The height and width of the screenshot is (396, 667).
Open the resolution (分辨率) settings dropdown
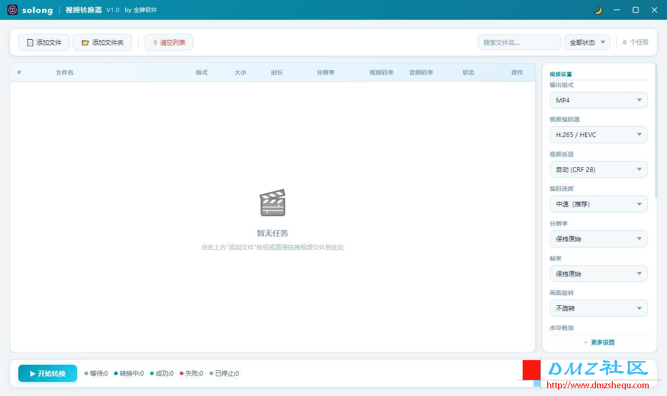(x=598, y=239)
